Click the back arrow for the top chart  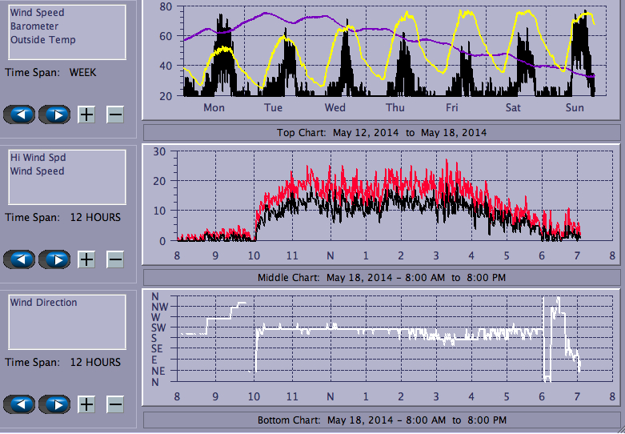tap(19, 115)
